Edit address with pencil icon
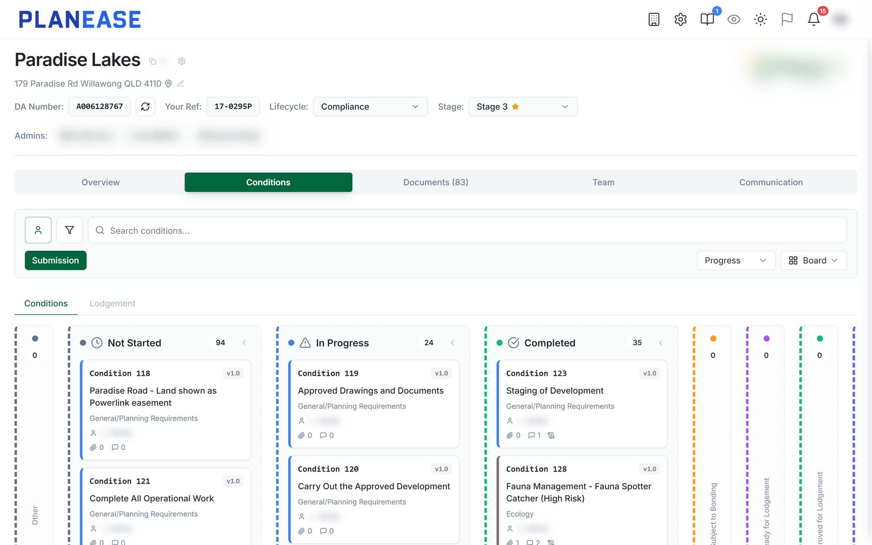 (181, 83)
